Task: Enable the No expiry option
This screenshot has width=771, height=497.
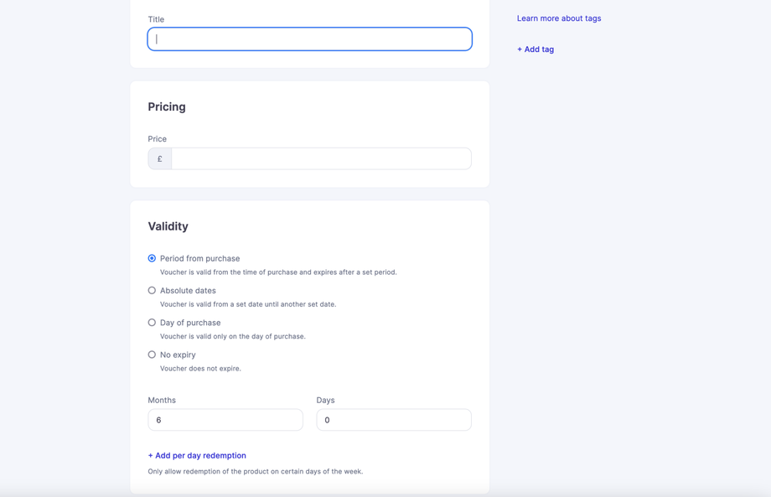Action: [152, 355]
